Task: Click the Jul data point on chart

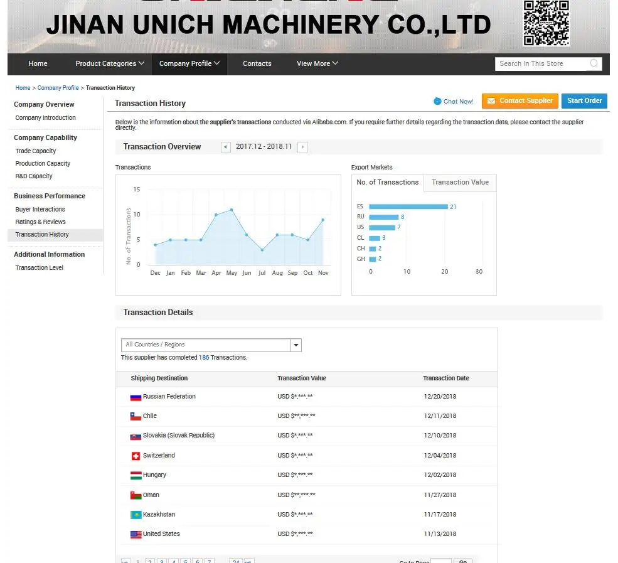Action: click(x=262, y=250)
